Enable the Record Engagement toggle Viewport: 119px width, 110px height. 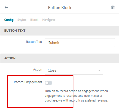(49, 83)
